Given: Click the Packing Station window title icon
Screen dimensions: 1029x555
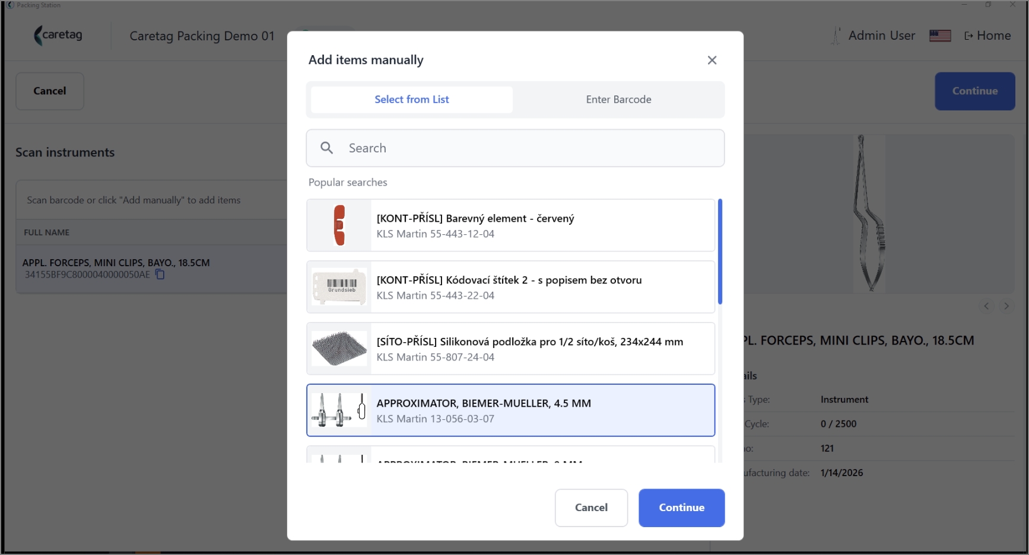Looking at the screenshot, I should [10, 5].
